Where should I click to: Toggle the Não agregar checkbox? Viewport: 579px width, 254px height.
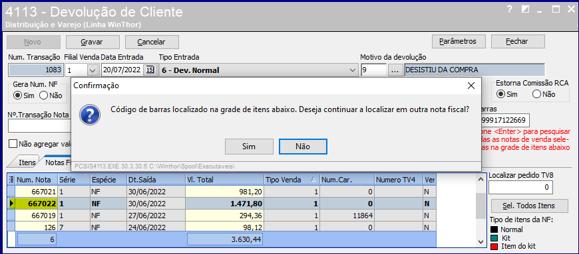coord(13,143)
